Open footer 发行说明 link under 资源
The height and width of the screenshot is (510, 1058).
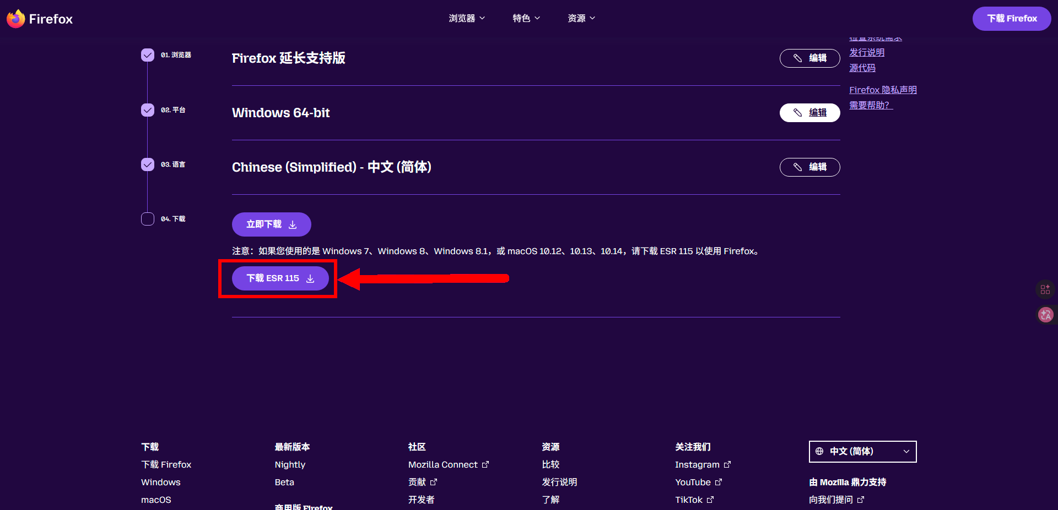tap(559, 482)
